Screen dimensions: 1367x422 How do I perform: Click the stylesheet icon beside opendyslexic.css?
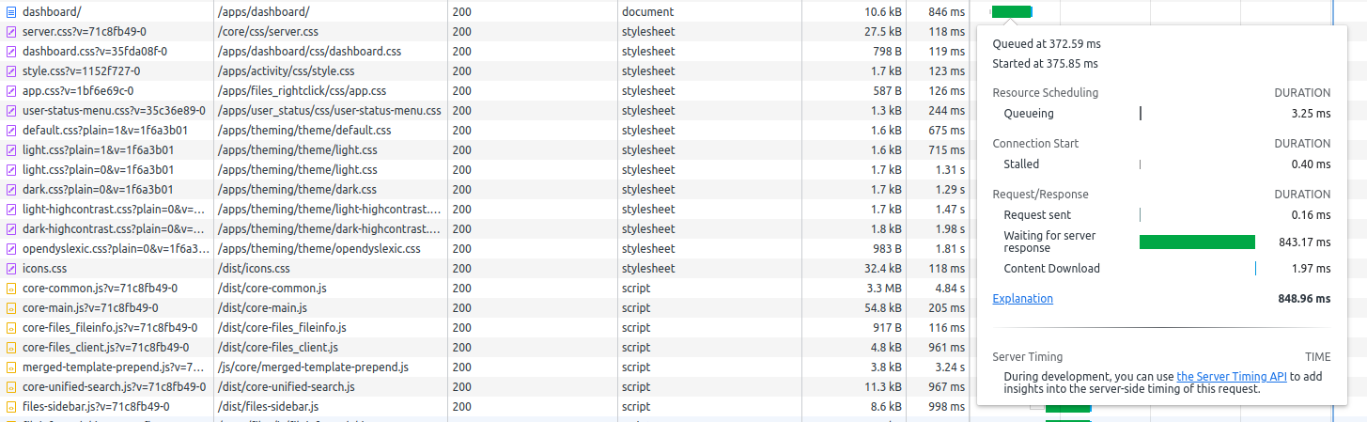coord(11,248)
